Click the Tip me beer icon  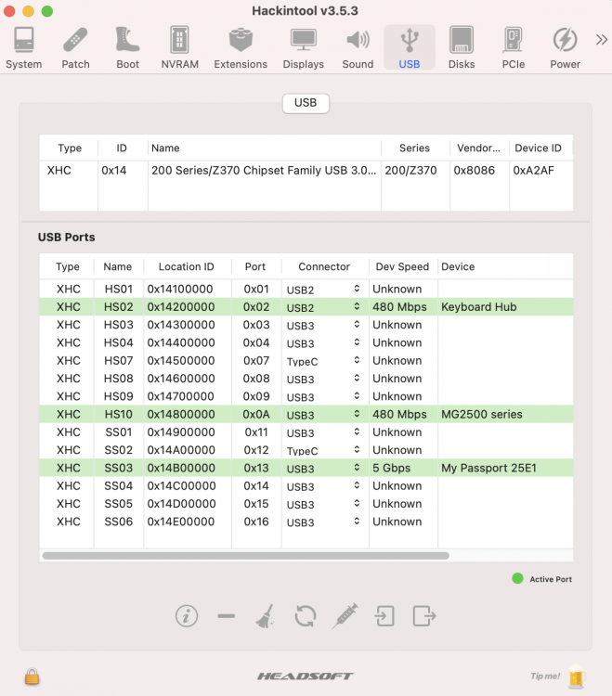(576, 676)
